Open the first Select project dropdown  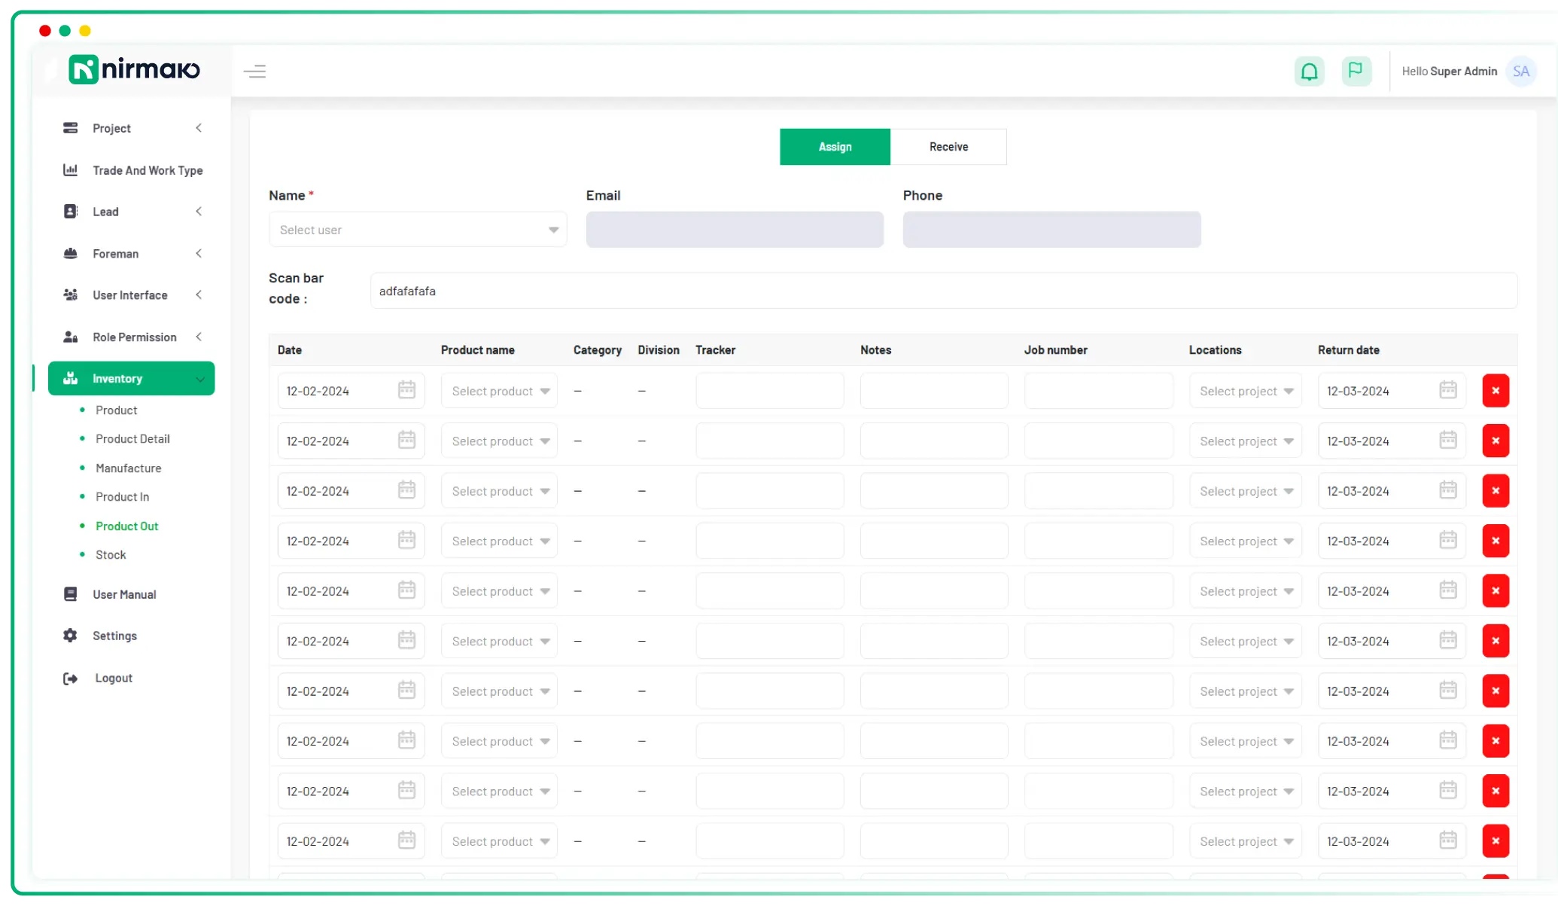click(1245, 390)
